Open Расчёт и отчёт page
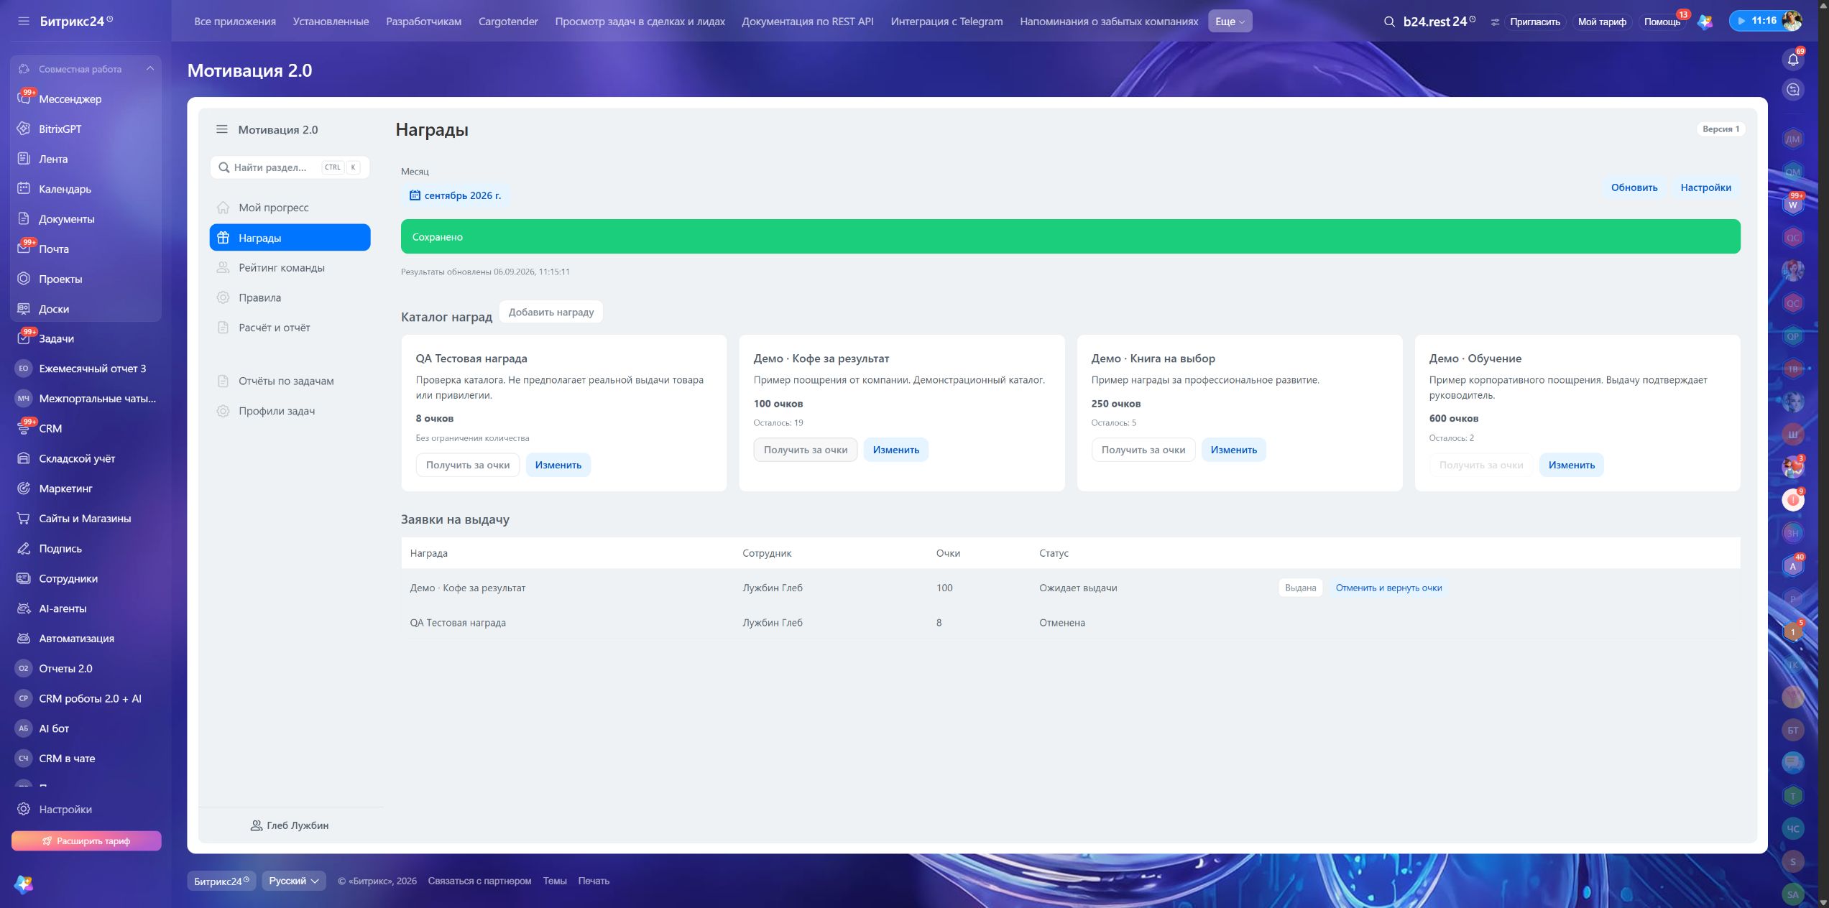 click(x=290, y=328)
